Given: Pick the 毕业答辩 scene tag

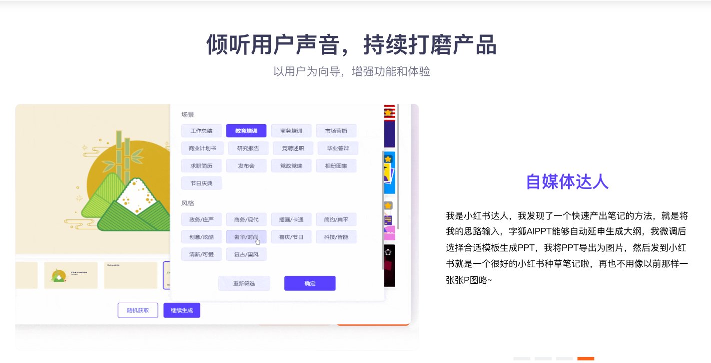Looking at the screenshot, I should coord(338,148).
